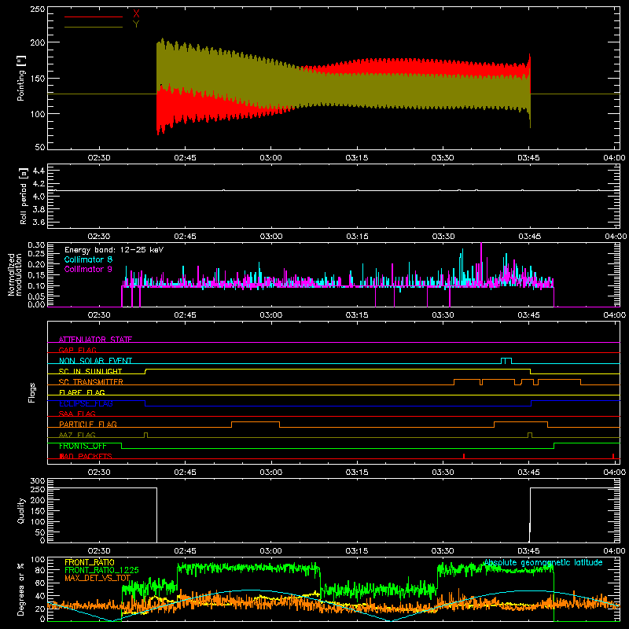Click the FRONT_RATIO_1225 legend label
The image size is (629, 629).
(x=101, y=570)
